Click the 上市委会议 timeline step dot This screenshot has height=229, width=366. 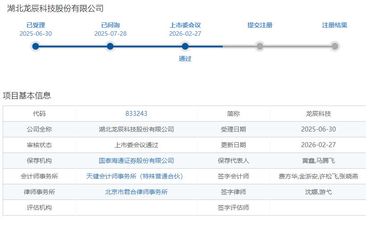click(185, 46)
